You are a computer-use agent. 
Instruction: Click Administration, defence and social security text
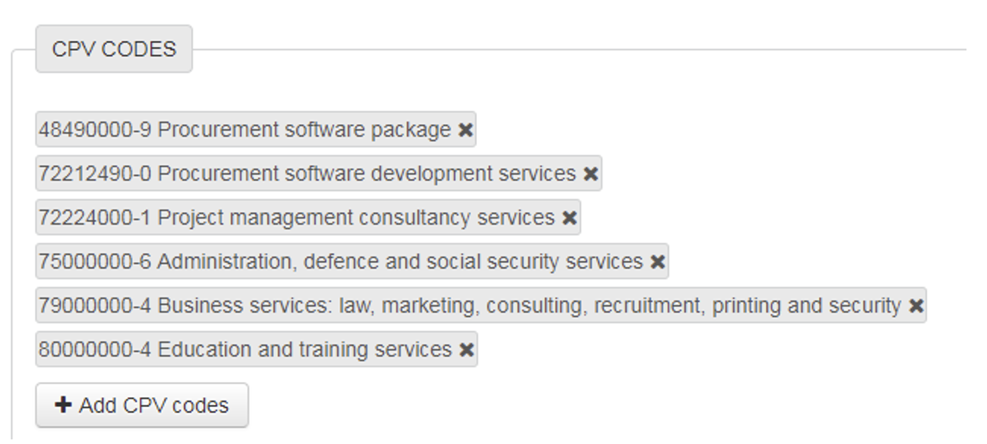[400, 262]
